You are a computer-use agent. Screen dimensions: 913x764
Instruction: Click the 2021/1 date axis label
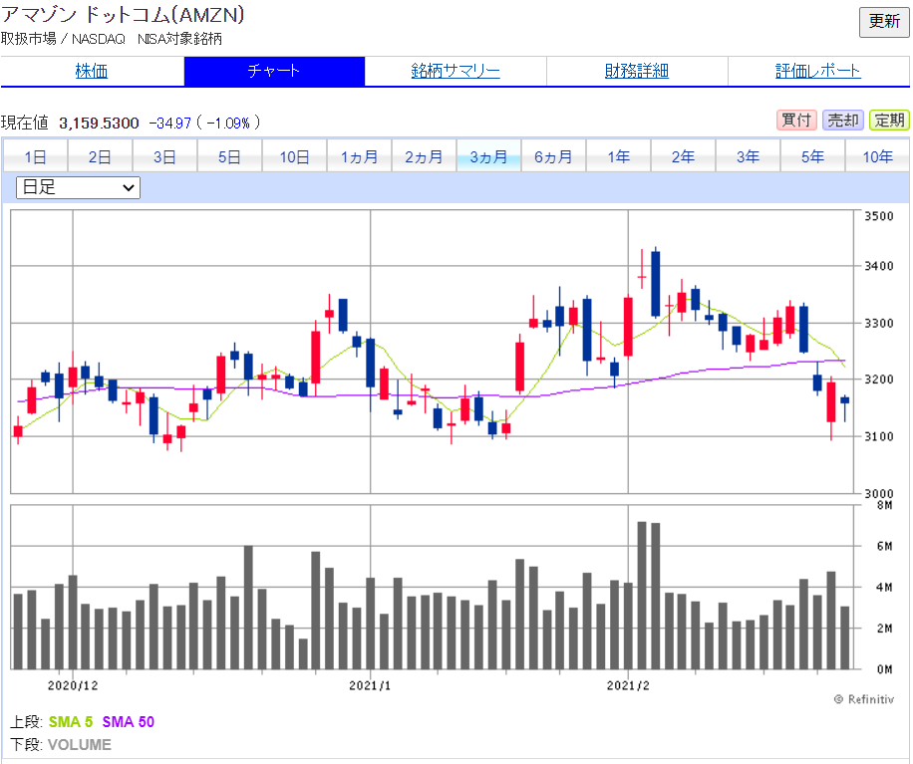click(371, 685)
